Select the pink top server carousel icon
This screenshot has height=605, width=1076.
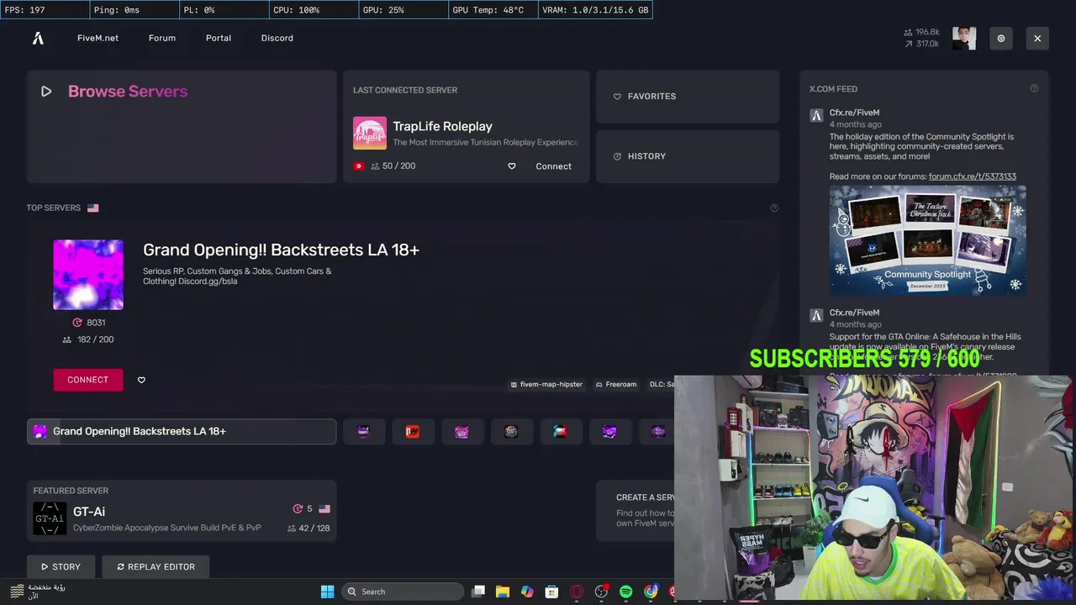462,431
